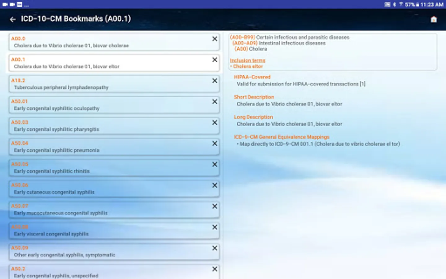Open Other early congenital syphilis, symptomatic
The image size is (446, 279).
(114, 251)
